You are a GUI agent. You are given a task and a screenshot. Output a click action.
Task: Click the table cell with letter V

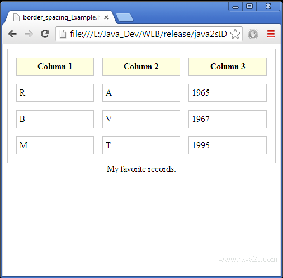(141, 119)
